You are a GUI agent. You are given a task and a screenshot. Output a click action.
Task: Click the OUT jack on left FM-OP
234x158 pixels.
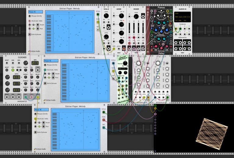pos(148,97)
